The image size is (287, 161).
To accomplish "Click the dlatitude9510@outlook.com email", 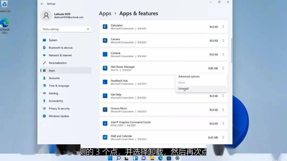I will [x=69, y=17].
